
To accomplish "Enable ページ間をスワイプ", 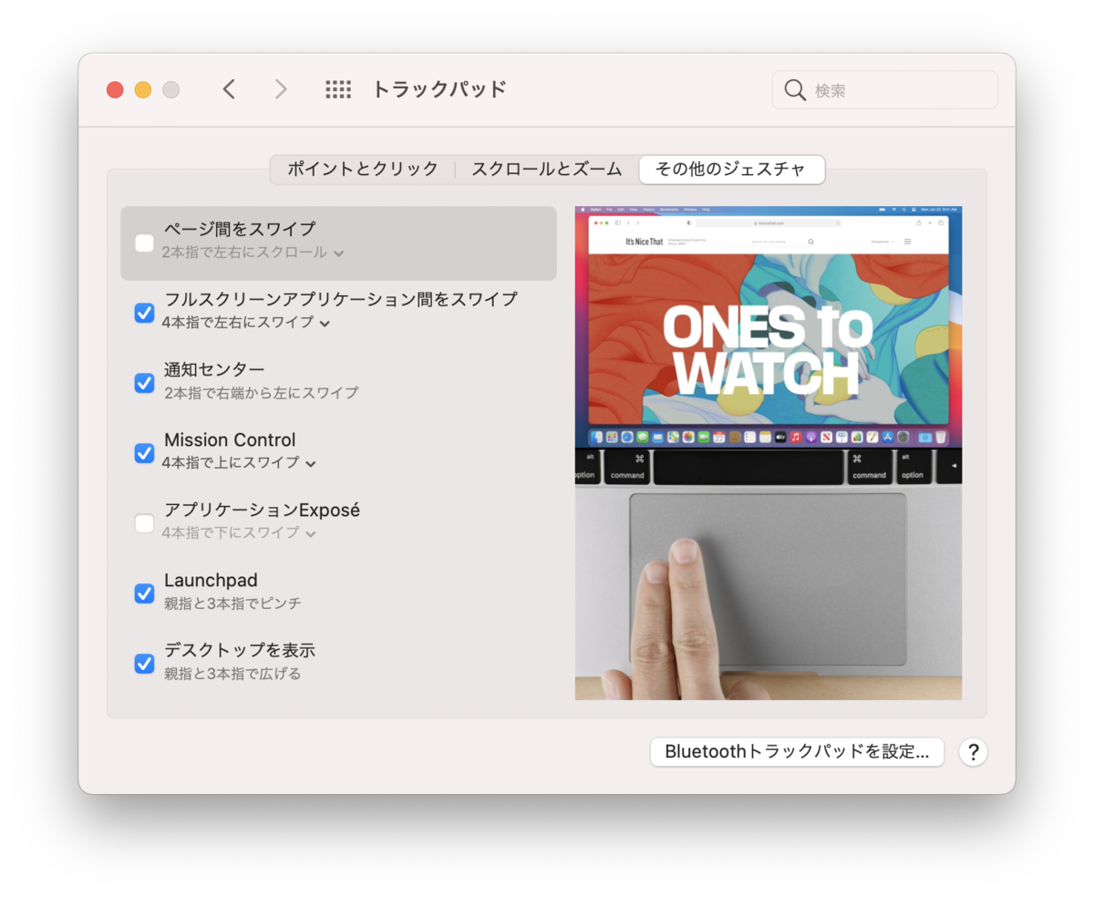I will coord(142,243).
